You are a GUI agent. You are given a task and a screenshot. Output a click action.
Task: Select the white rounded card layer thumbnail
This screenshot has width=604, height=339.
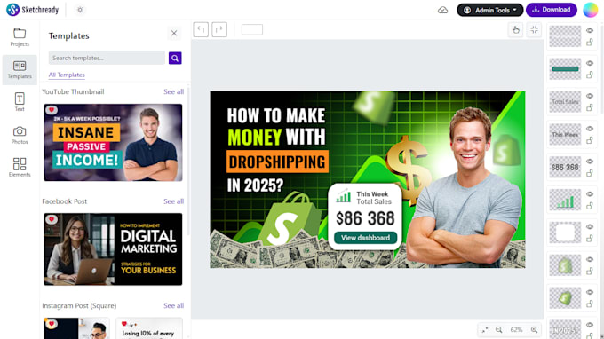565,233
